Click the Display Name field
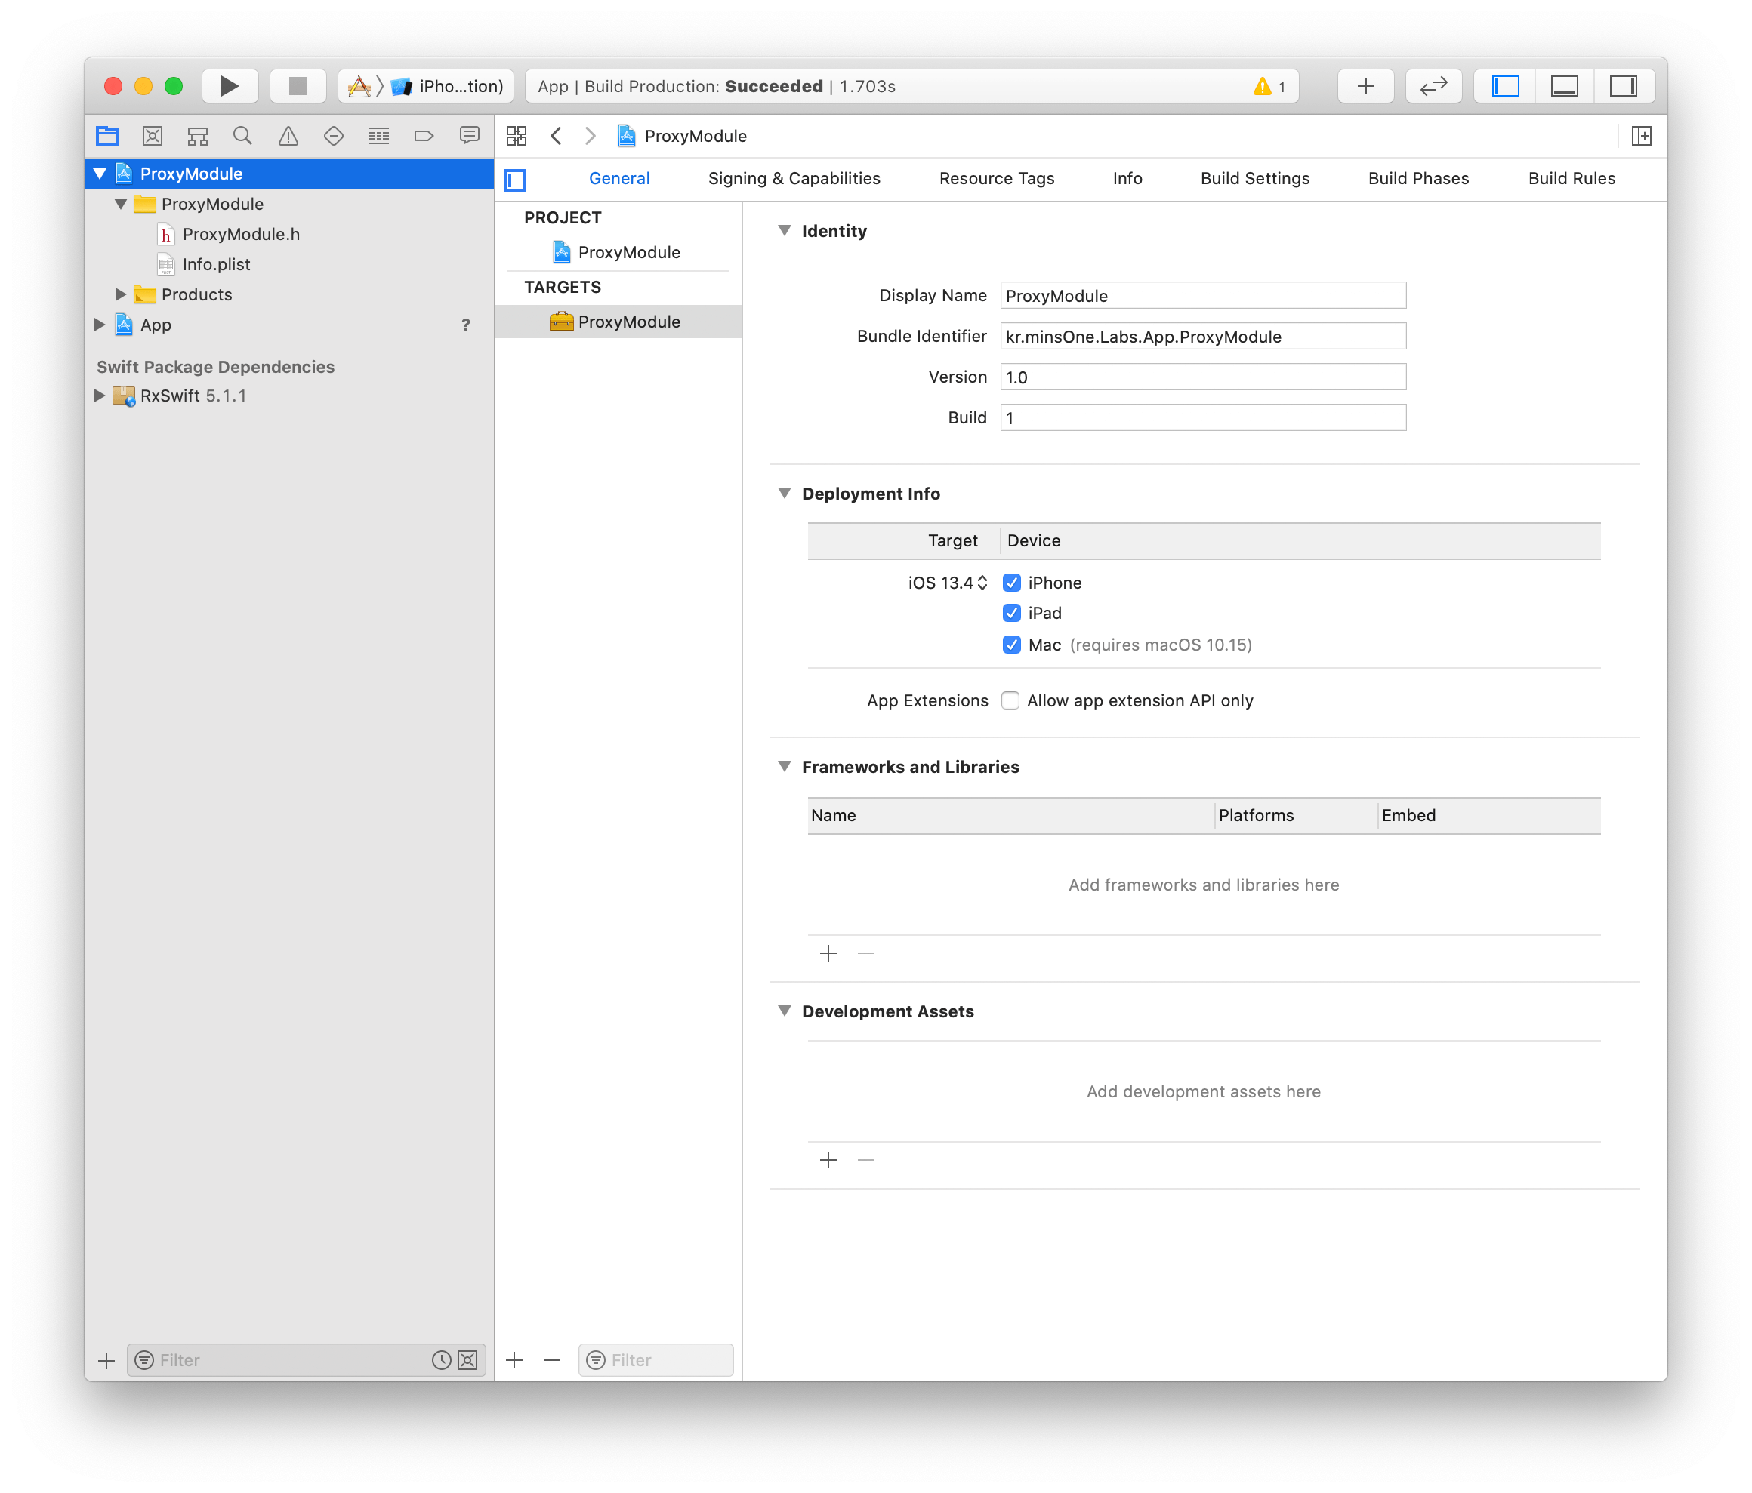Image resolution: width=1752 pixels, height=1493 pixels. [x=1202, y=295]
